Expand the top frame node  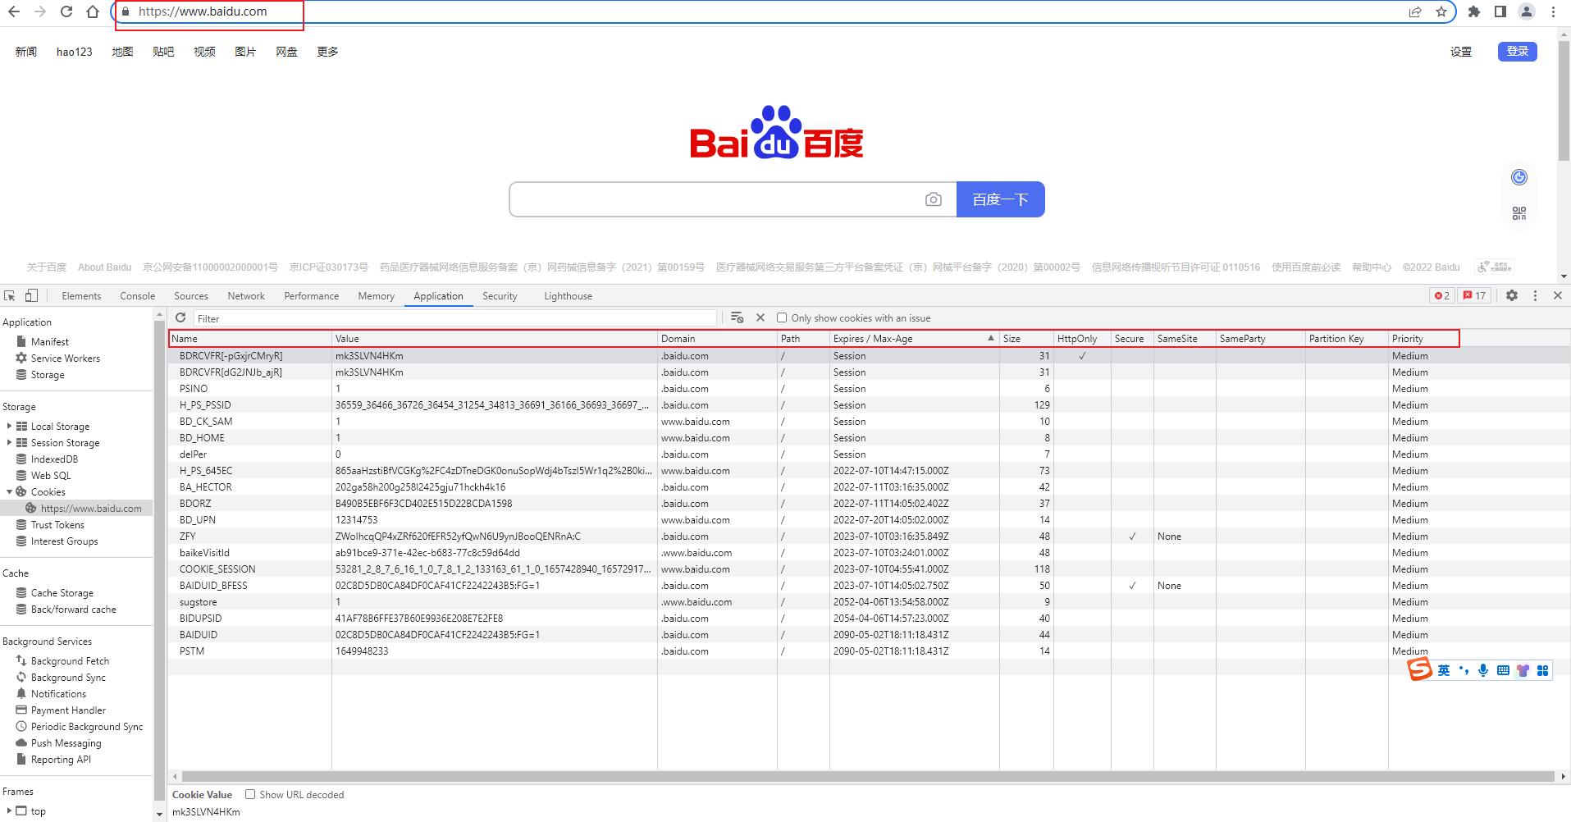click(x=9, y=811)
